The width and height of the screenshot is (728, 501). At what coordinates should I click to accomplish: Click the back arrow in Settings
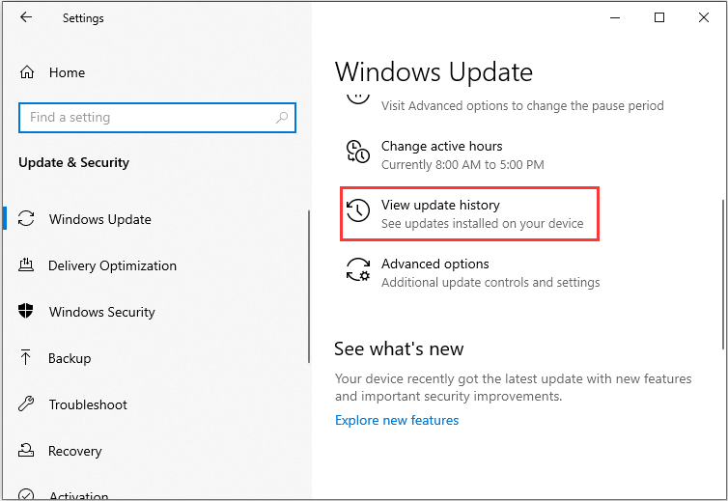(26, 17)
